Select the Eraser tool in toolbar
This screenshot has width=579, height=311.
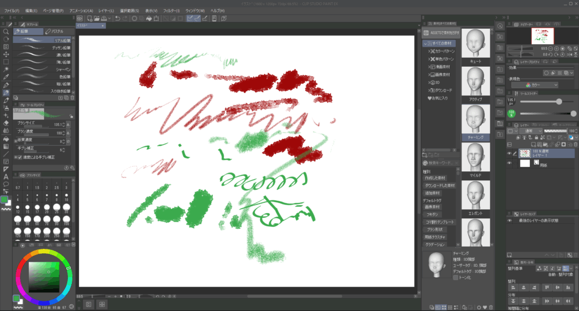(6, 122)
